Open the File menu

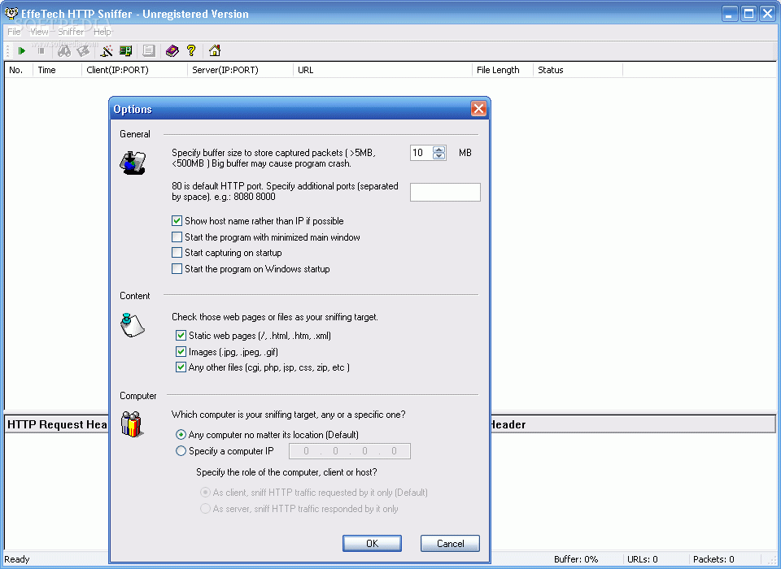14,32
